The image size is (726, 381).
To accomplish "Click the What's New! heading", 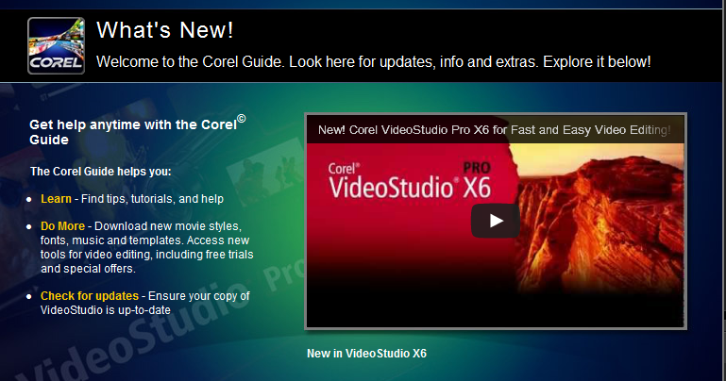I will coord(165,30).
